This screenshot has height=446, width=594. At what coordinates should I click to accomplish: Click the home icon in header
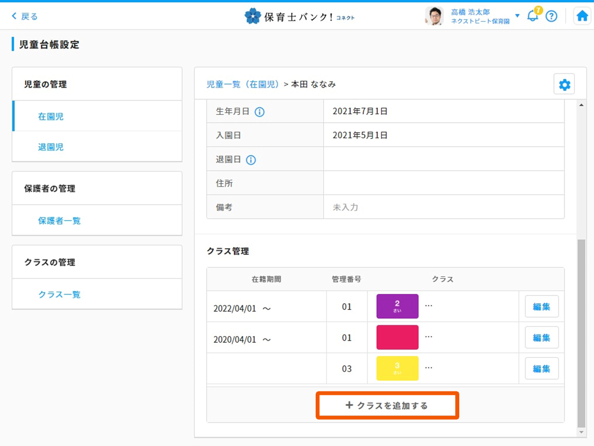tap(582, 16)
